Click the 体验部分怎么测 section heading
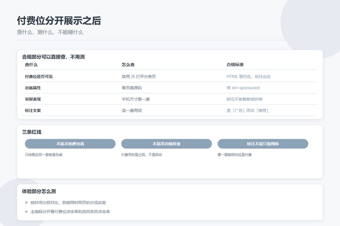The image size is (340, 226). (39, 191)
